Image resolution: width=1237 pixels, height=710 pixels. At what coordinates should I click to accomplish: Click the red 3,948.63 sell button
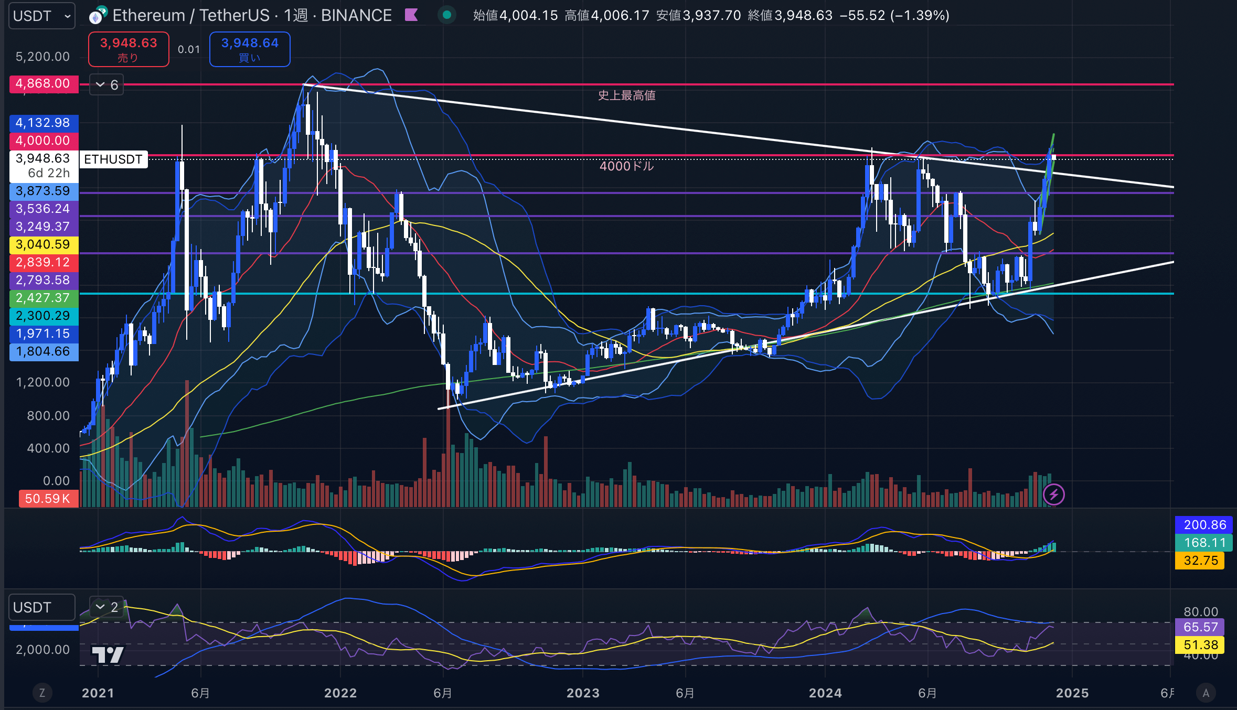pos(129,49)
